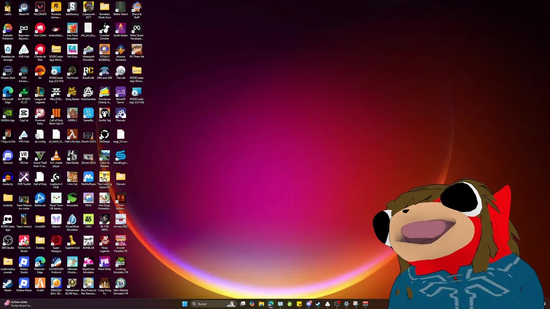Select the GORN 2 icon
This screenshot has width=550, height=309.
point(72,115)
